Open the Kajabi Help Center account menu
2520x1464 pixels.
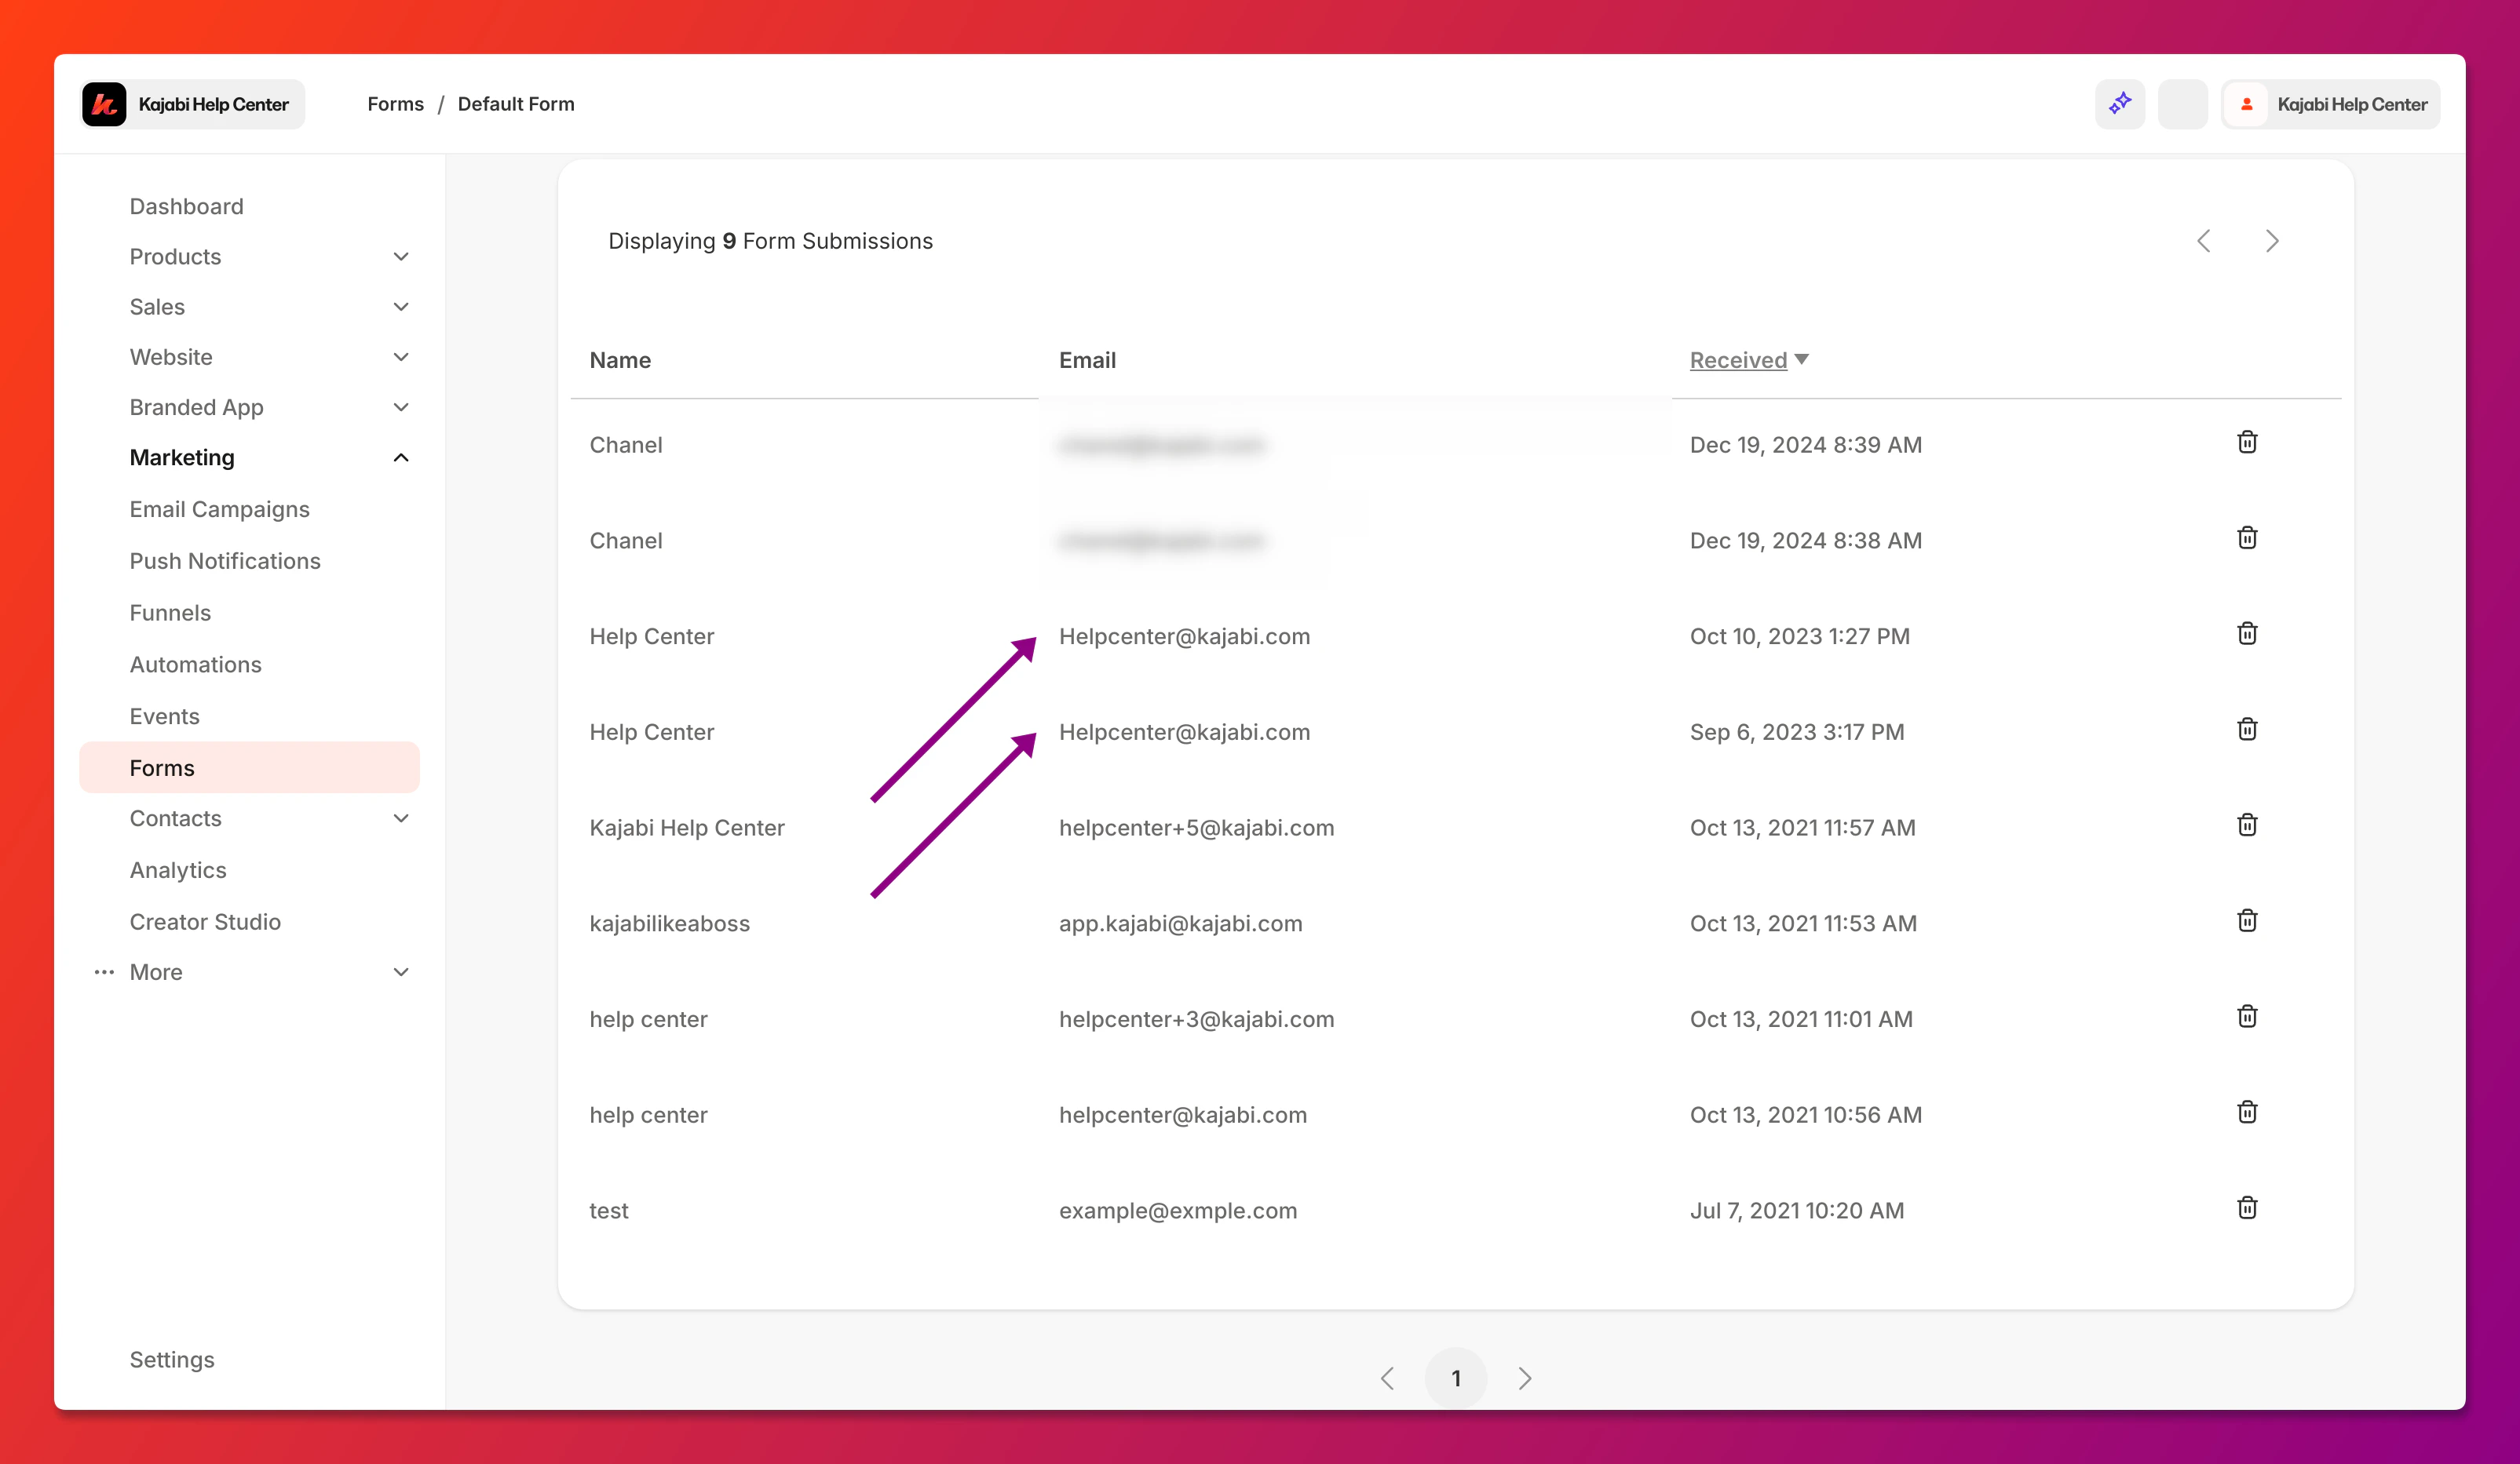(2331, 104)
